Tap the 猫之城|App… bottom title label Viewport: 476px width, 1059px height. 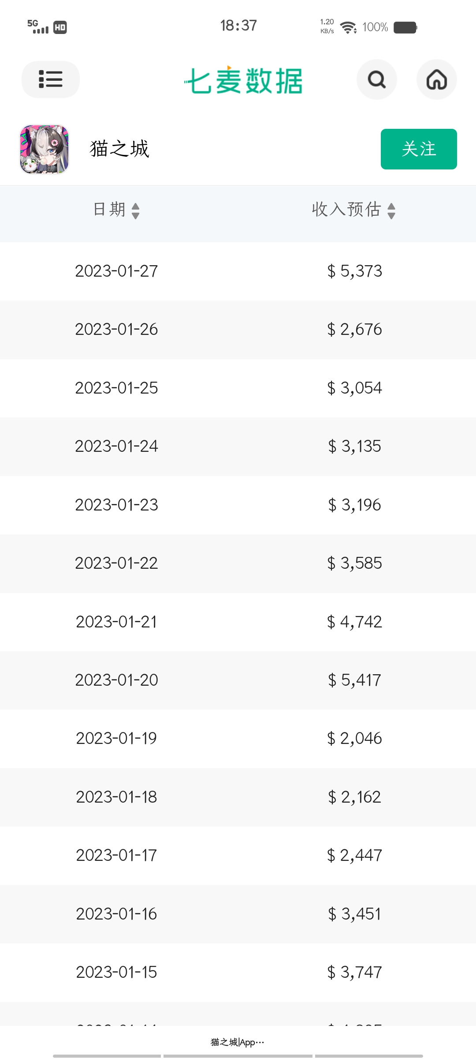coord(238,1042)
